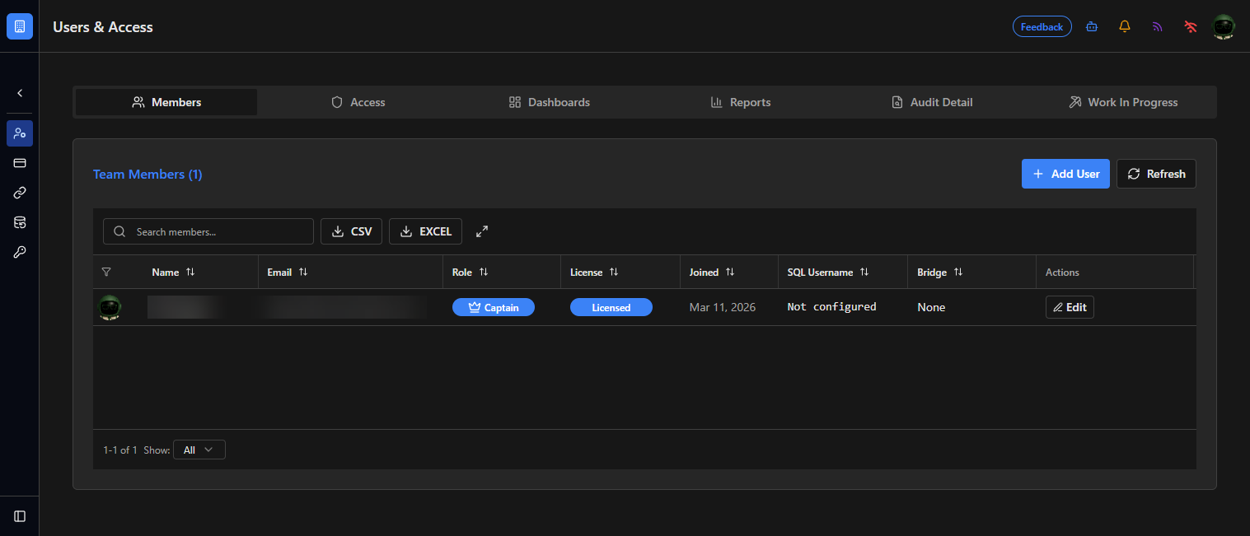Collapse the sidebar with the back chevron
The height and width of the screenshot is (536, 1250).
[20, 93]
